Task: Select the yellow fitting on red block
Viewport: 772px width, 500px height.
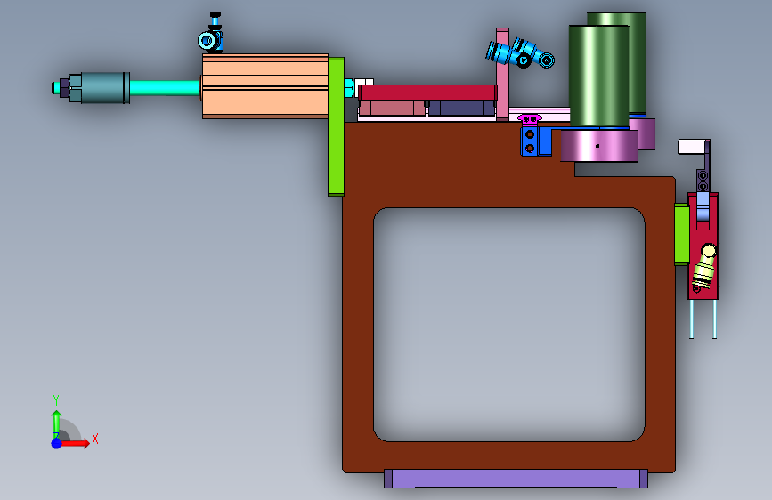Action: coord(704,266)
